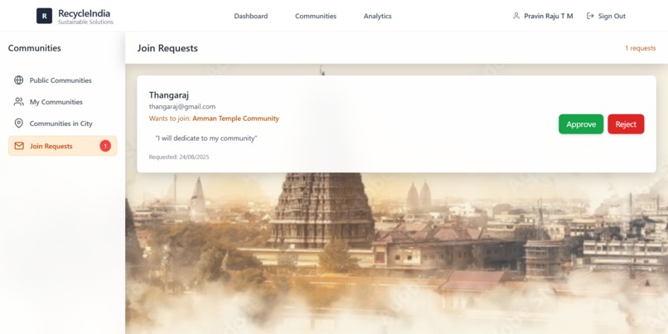Click the RecycleIndia brand name
668x334 pixels.
click(x=84, y=13)
